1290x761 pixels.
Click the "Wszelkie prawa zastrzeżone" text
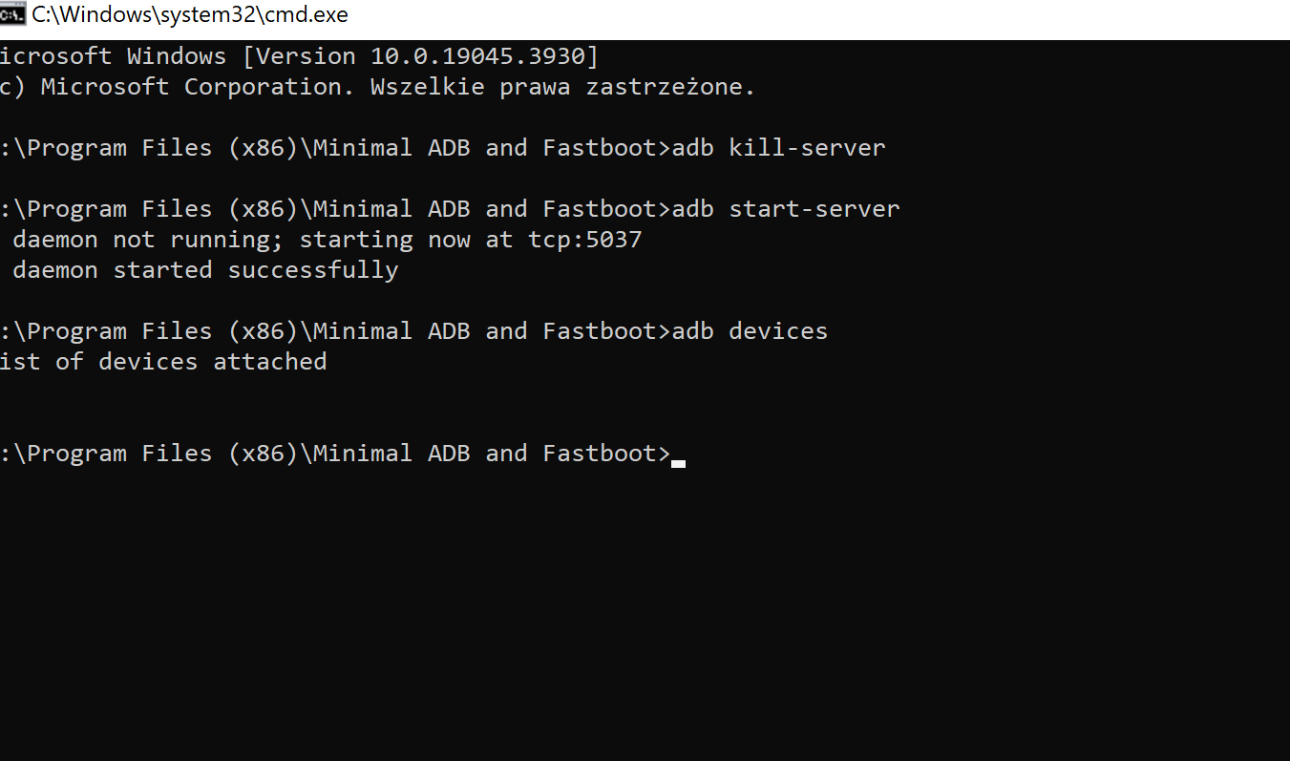561,87
